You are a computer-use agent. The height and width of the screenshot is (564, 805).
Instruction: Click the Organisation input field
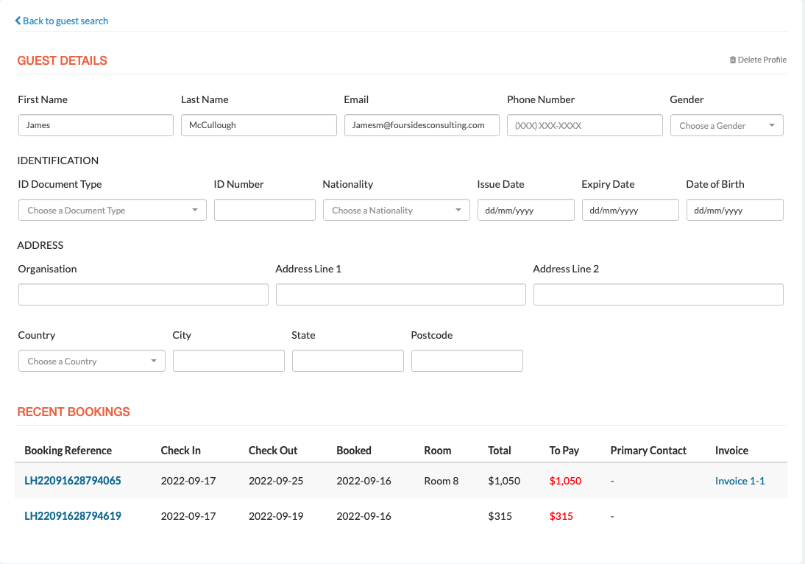point(143,295)
